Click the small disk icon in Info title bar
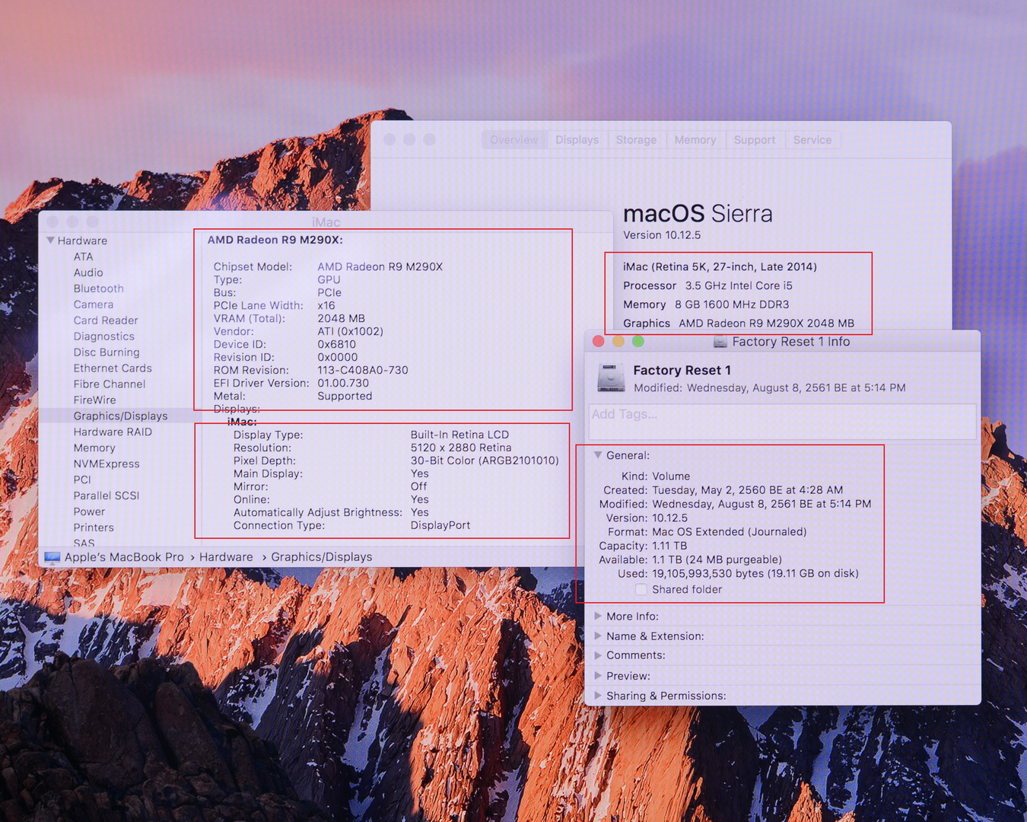This screenshot has height=822, width=1027. pyautogui.click(x=720, y=342)
